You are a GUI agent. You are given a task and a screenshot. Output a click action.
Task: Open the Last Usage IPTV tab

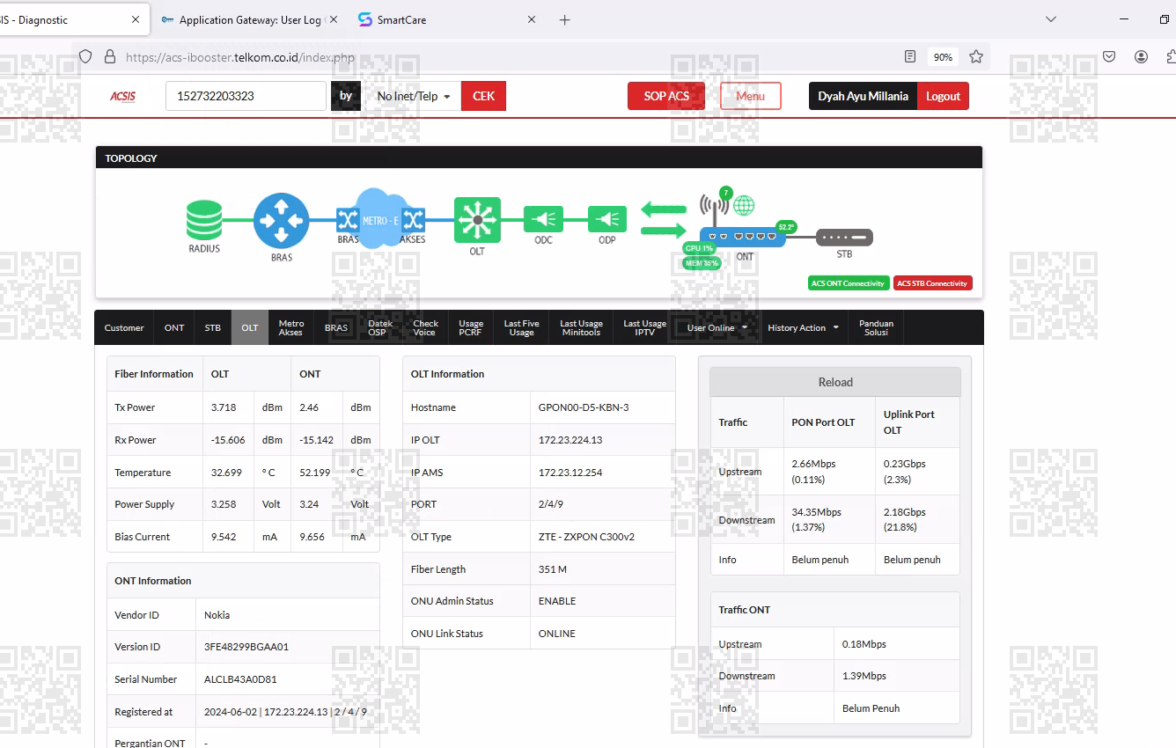644,327
